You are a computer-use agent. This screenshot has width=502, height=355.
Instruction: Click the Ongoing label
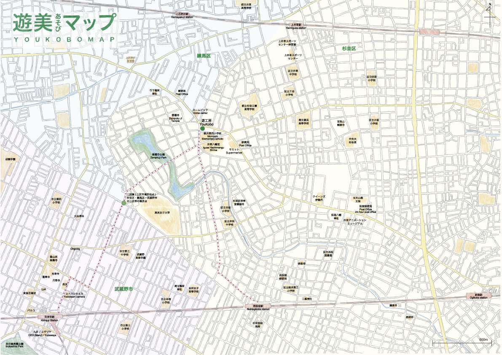75,249
